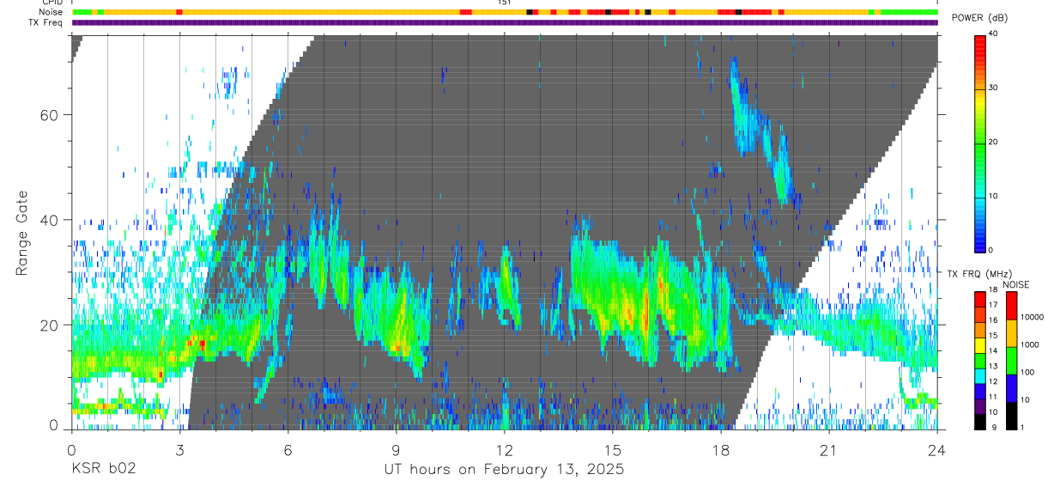Click the 30 tick on the power scale

coord(995,88)
